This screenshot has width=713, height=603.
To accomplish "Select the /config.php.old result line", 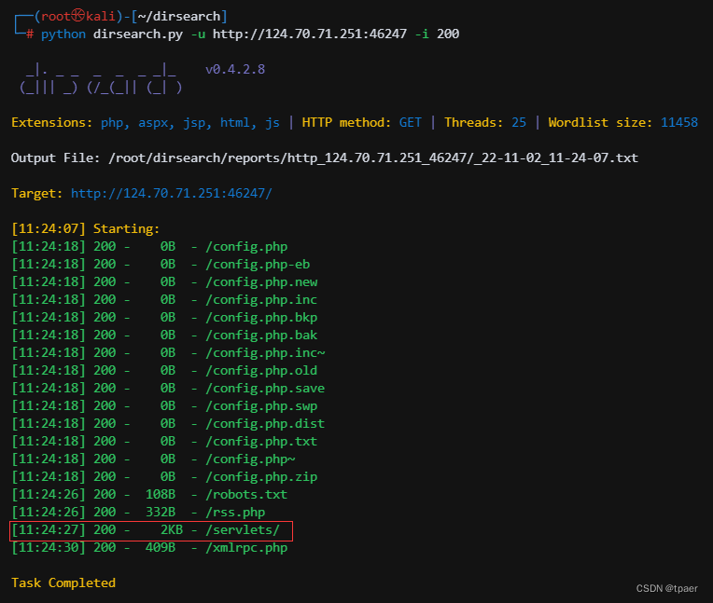I will click(x=164, y=371).
